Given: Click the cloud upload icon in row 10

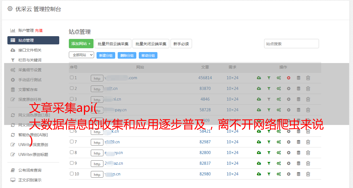Looking at the screenshot, I should pyautogui.click(x=259, y=174).
